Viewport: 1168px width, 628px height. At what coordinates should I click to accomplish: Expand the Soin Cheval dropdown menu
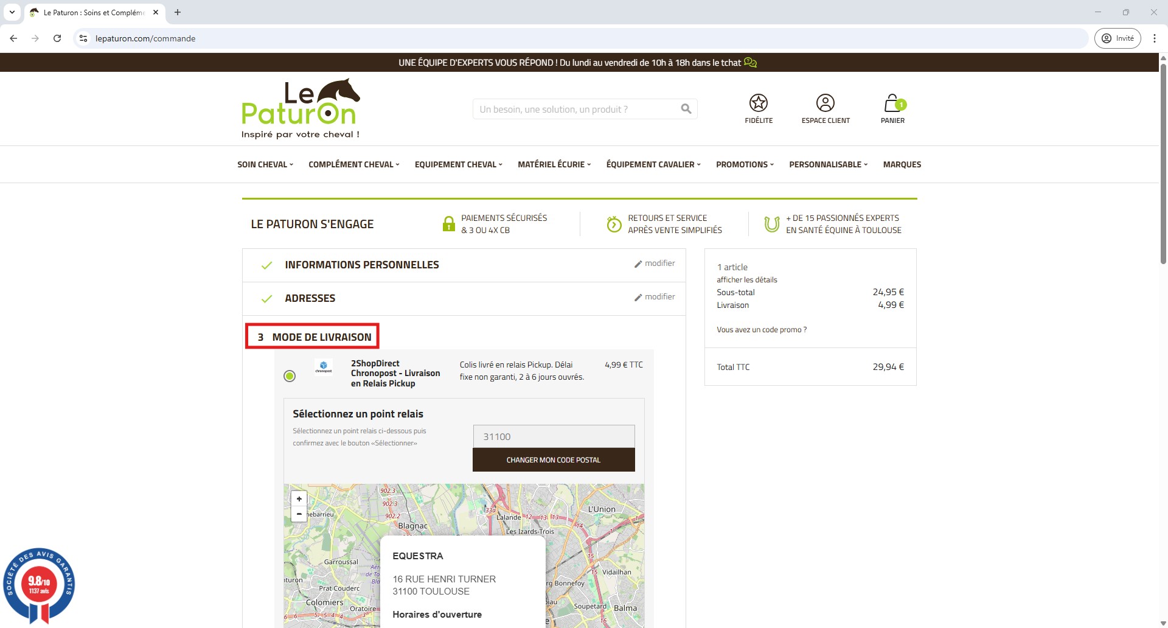[x=265, y=164]
